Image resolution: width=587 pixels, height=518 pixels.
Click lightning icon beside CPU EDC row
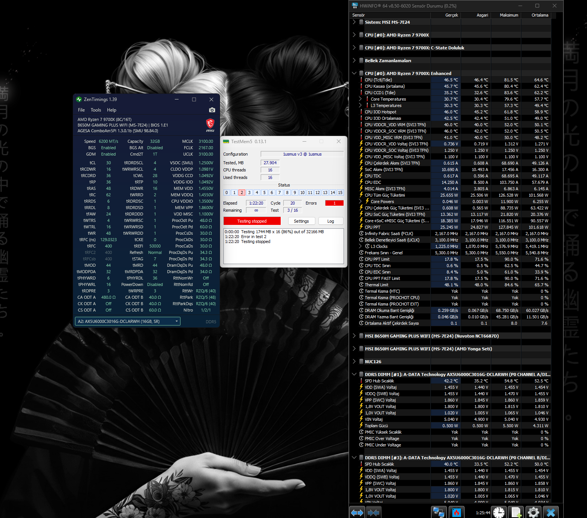click(361, 182)
